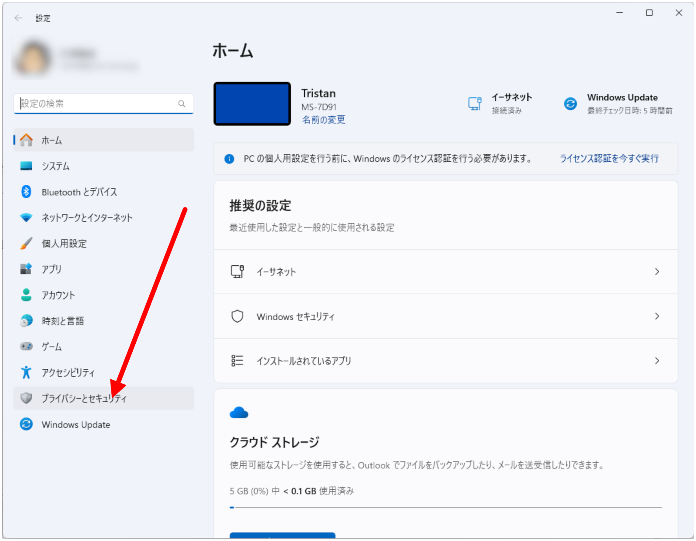Click the game controller icon in sidebar
Image resolution: width=696 pixels, height=541 pixels.
(x=26, y=346)
